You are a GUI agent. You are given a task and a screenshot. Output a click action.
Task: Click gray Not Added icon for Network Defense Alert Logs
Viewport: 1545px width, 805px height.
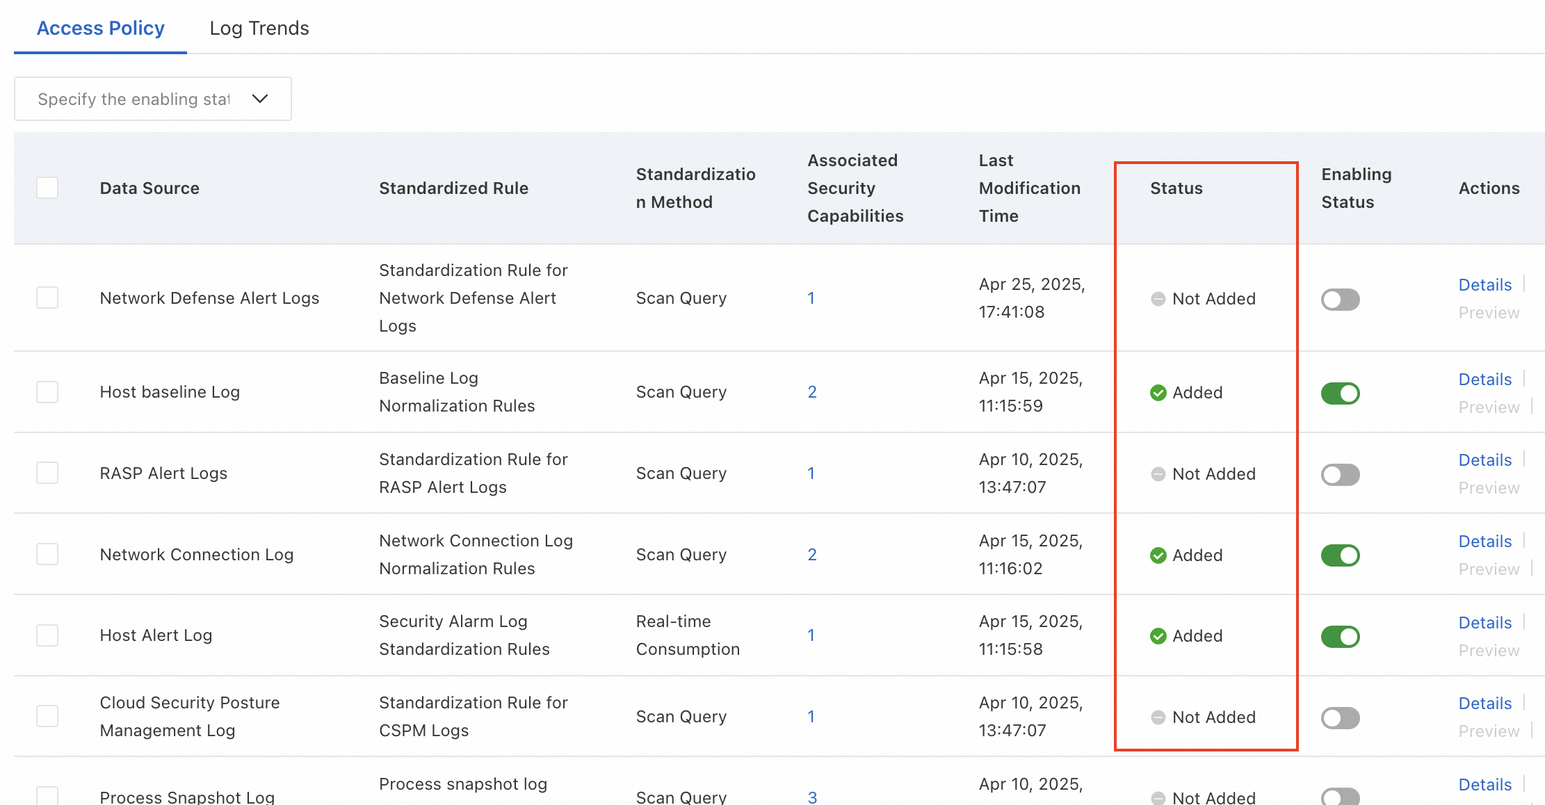coord(1158,299)
